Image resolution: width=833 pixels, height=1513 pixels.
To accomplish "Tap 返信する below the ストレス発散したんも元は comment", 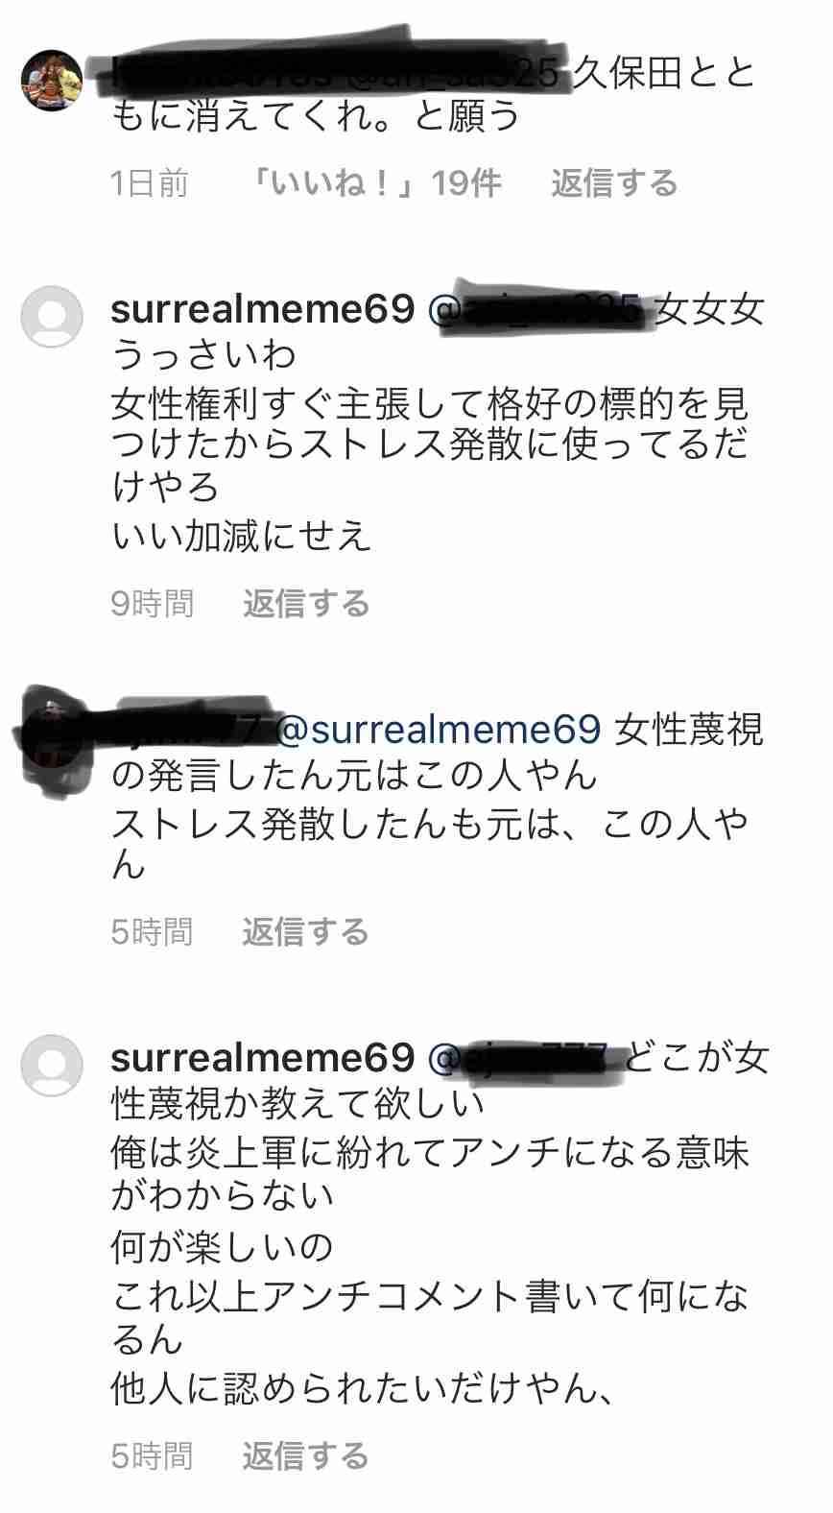I will [x=305, y=931].
